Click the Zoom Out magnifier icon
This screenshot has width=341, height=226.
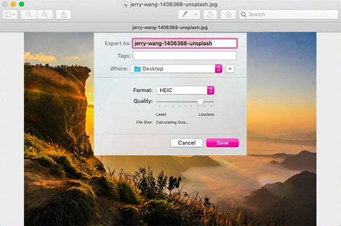pyautogui.click(x=29, y=14)
